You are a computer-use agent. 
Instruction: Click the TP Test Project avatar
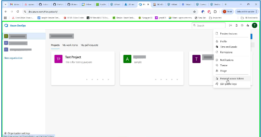pyautogui.click(x=58, y=59)
